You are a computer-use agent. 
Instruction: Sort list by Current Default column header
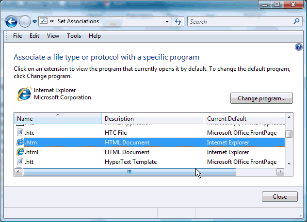point(244,119)
